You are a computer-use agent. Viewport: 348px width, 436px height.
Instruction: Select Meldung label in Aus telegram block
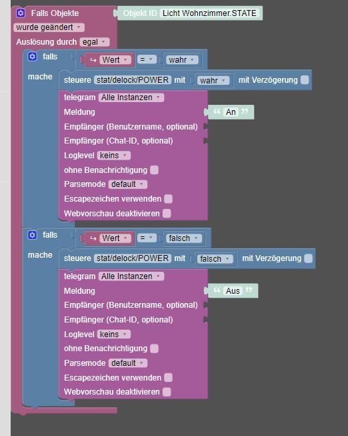click(79, 291)
